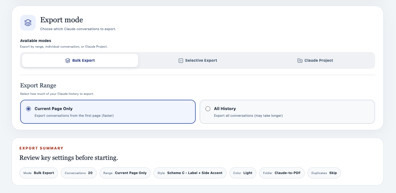Click 'Export conversations from the first page (faster)'
This screenshot has width=396, height=193.
(x=74, y=116)
